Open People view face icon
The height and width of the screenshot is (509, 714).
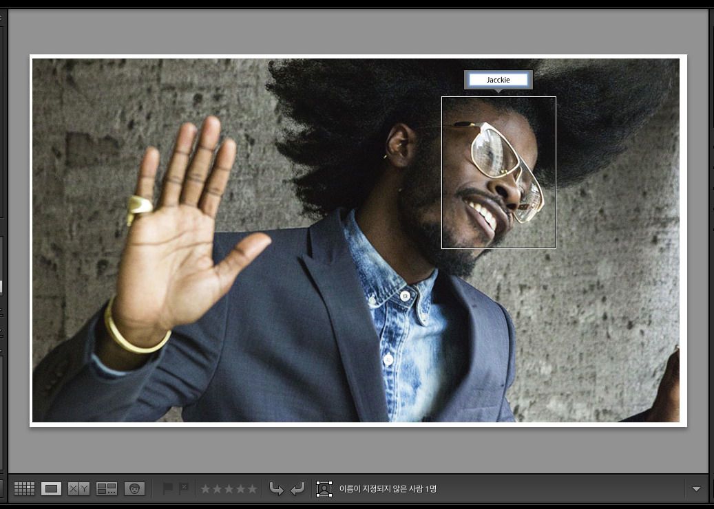[x=134, y=489]
